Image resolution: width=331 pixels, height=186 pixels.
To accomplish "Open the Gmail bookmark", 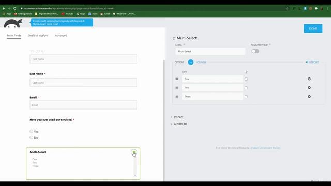I will click(x=105, y=14).
